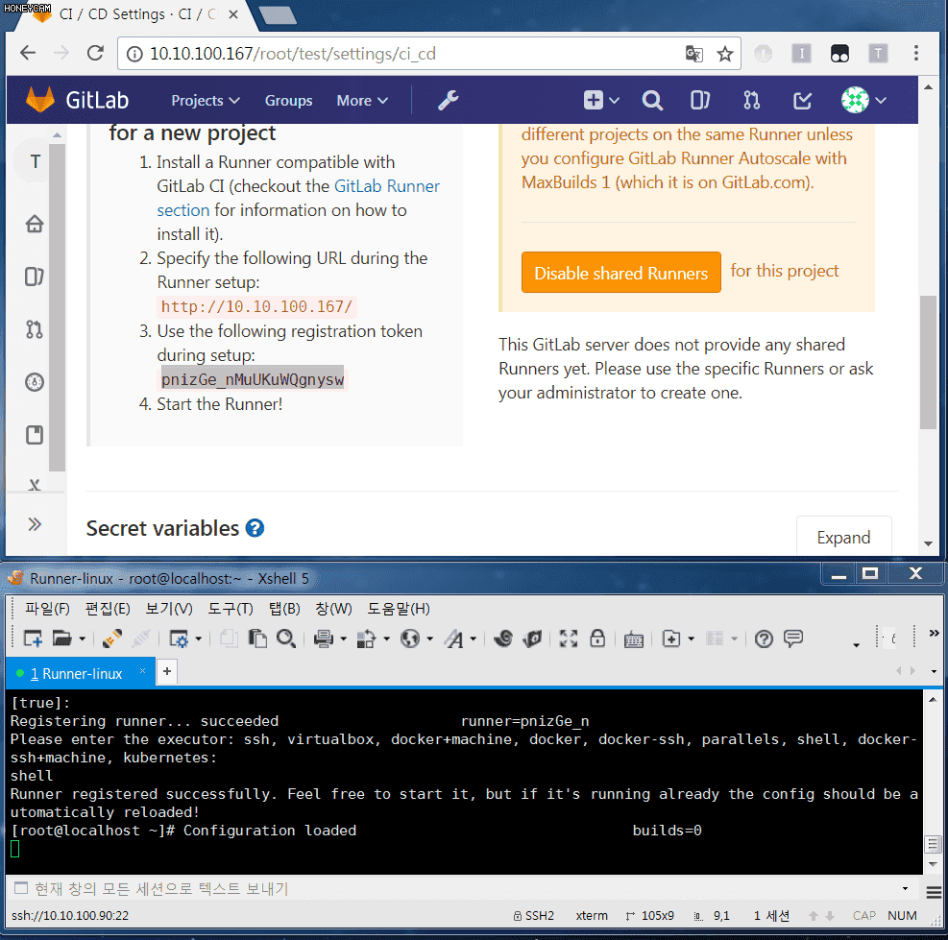
Task: Open Merge requests icon in navbar
Action: (x=751, y=101)
